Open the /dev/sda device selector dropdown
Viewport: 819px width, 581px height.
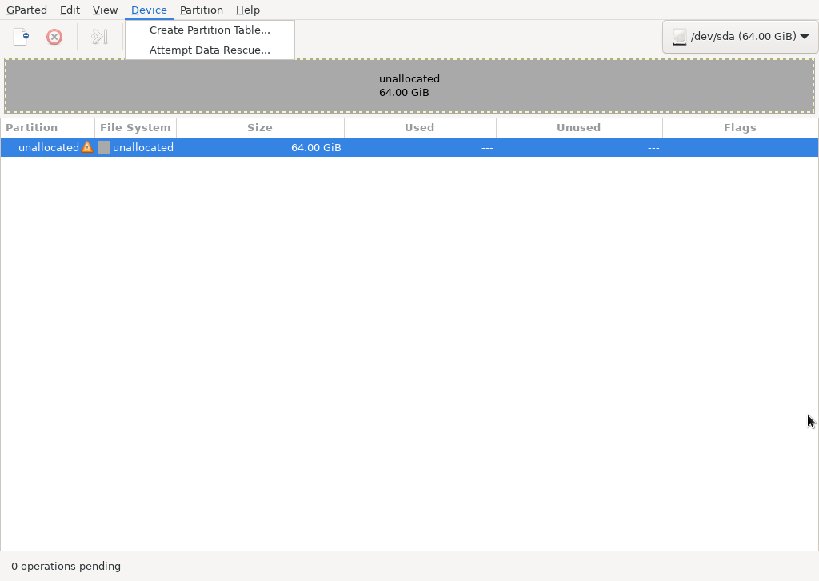(x=740, y=37)
